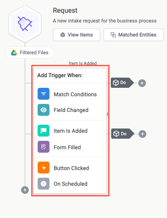Screen dimensions: 167x218
Task: Choose On Scheduled trigger entry
Action: point(70,184)
